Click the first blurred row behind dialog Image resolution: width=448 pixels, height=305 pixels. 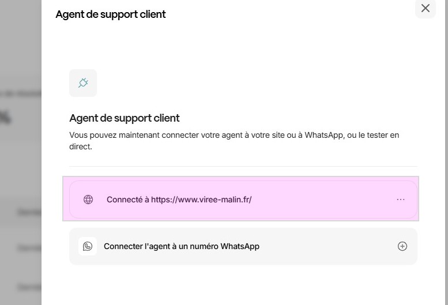pos(23,212)
